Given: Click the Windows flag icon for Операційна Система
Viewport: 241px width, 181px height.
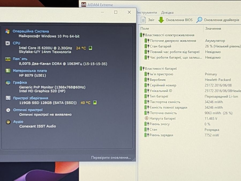Looking at the screenshot, I should tap(7, 31).
